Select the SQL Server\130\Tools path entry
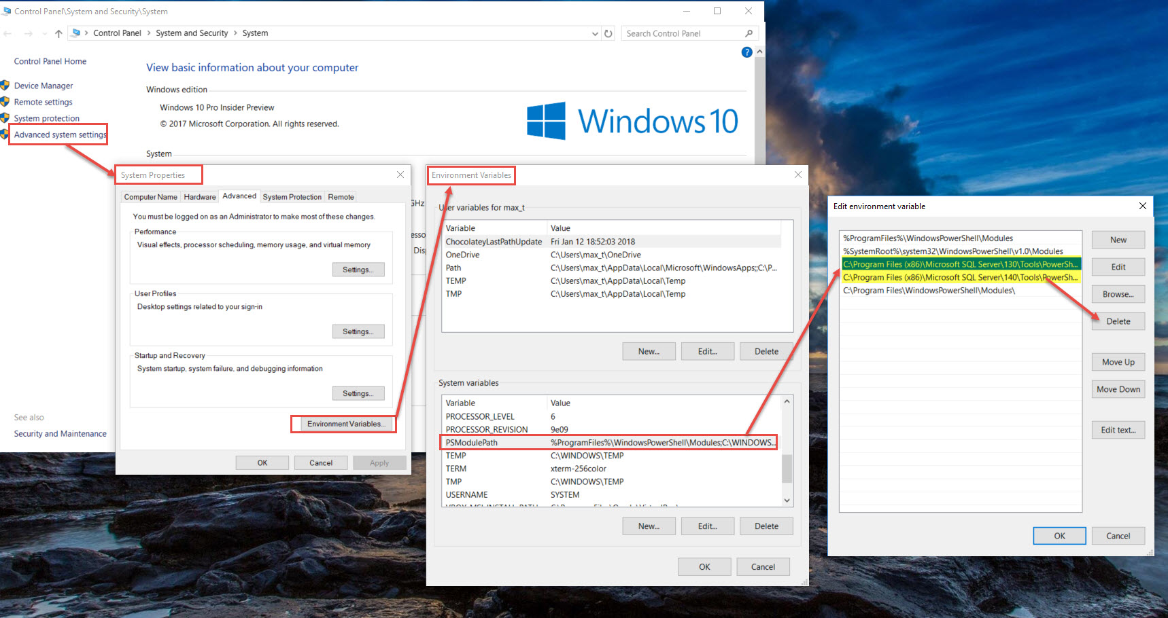The height and width of the screenshot is (618, 1168). (x=961, y=264)
